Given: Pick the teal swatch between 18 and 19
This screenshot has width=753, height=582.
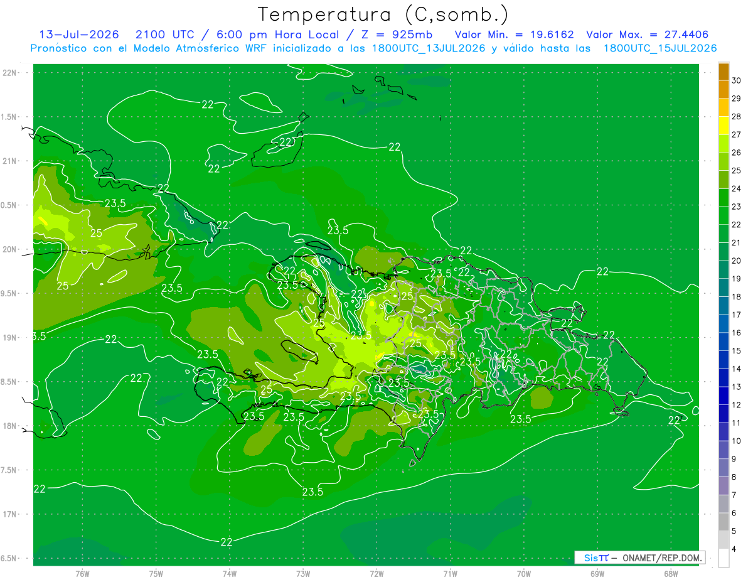Looking at the screenshot, I should (x=724, y=288).
